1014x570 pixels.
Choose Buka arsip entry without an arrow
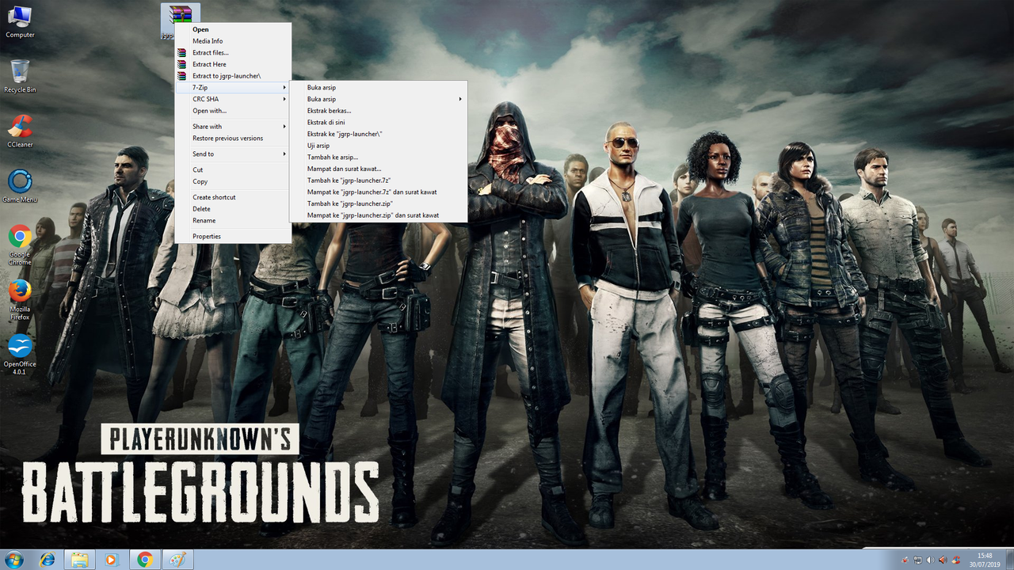tap(379, 87)
